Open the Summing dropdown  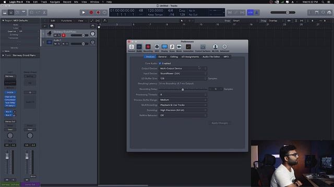click(x=183, y=110)
